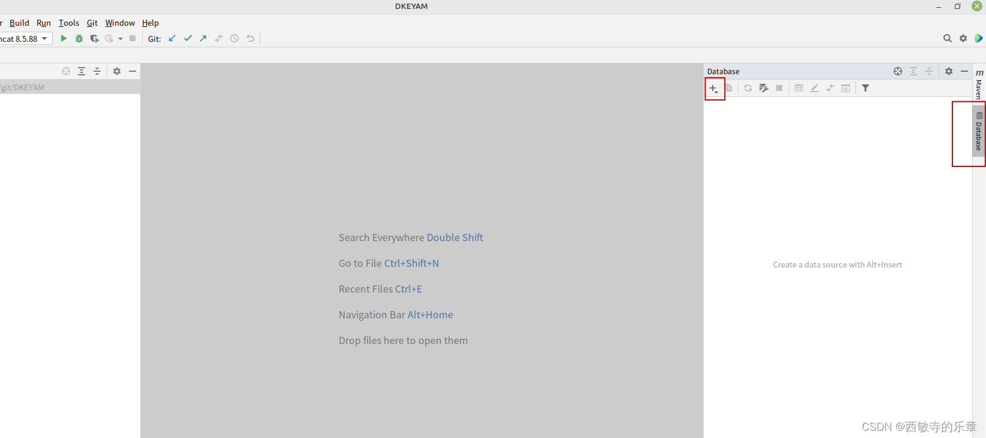Image resolution: width=986 pixels, height=438 pixels.
Task: Click the Git compare with branch icon
Action: [219, 38]
